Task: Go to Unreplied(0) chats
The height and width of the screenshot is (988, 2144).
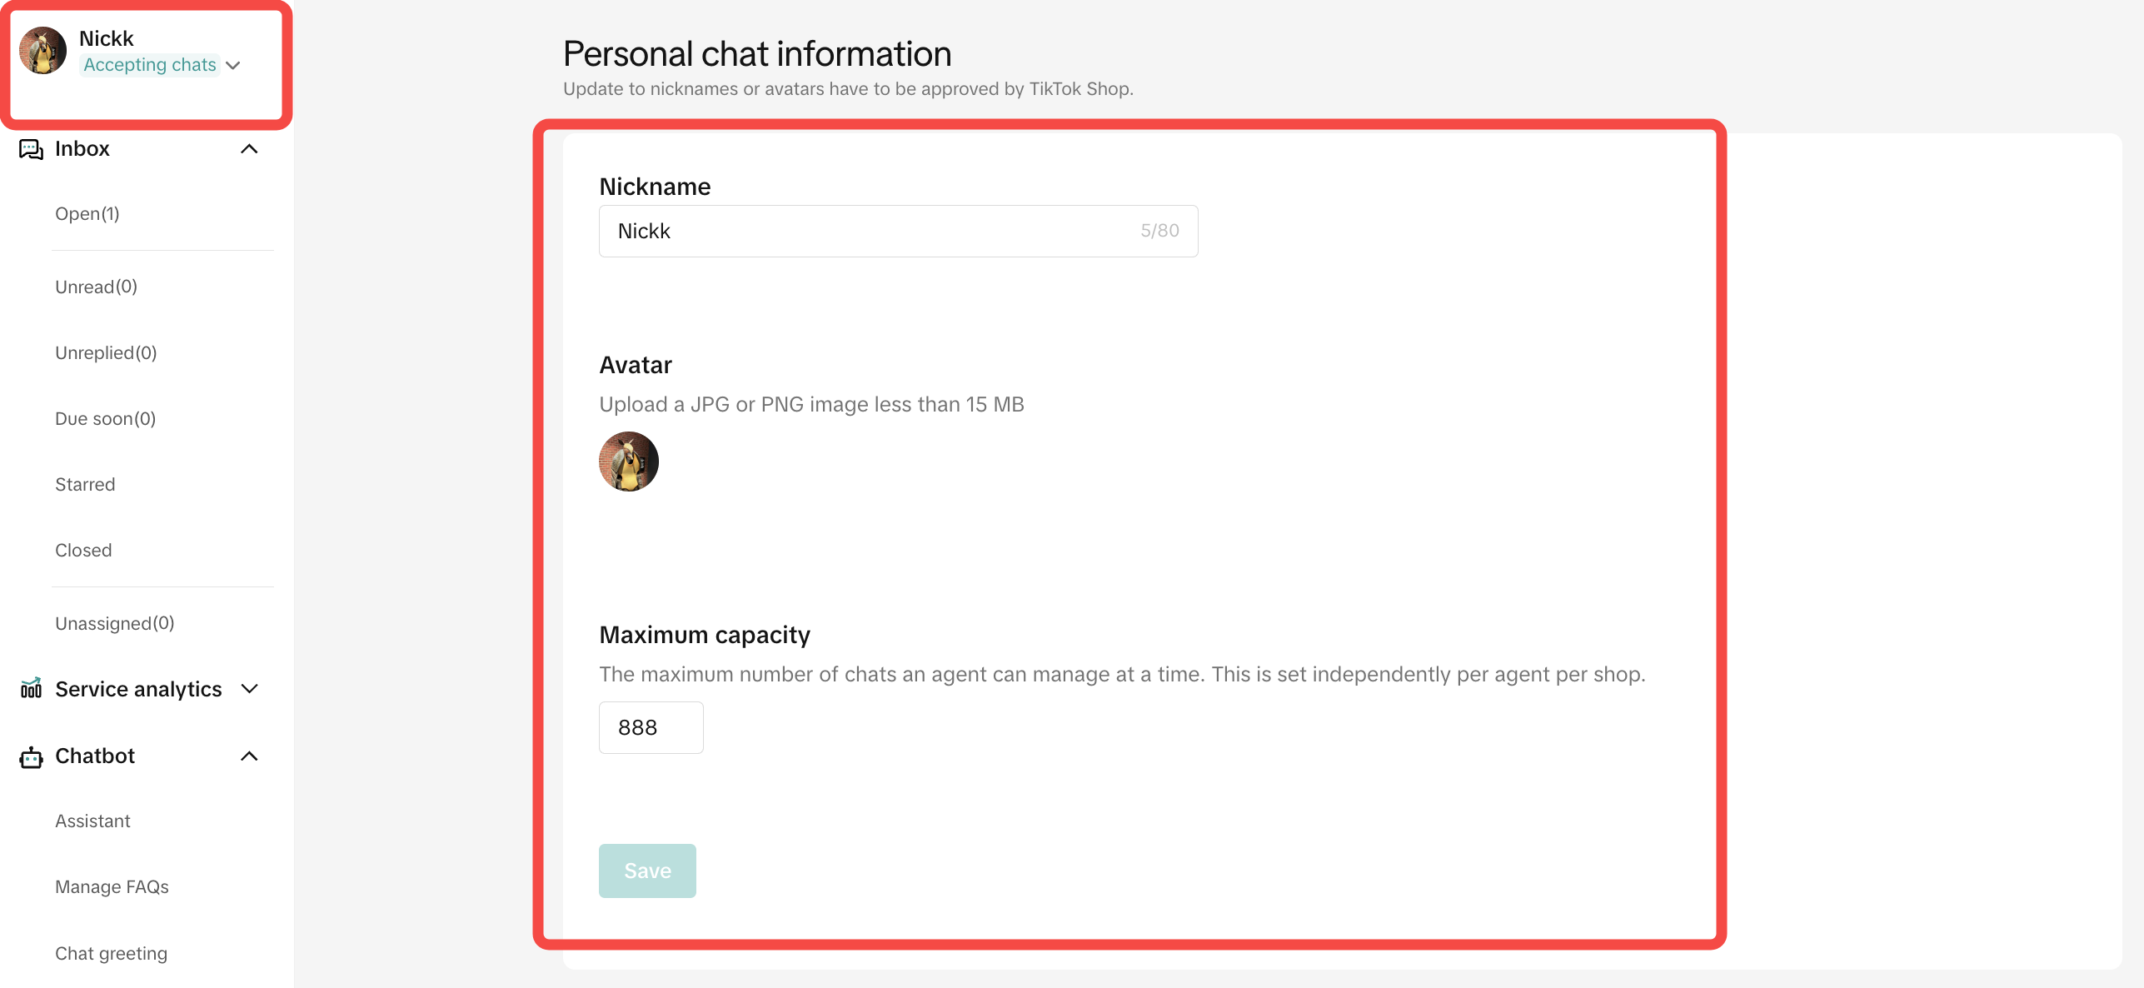Action: tap(106, 353)
